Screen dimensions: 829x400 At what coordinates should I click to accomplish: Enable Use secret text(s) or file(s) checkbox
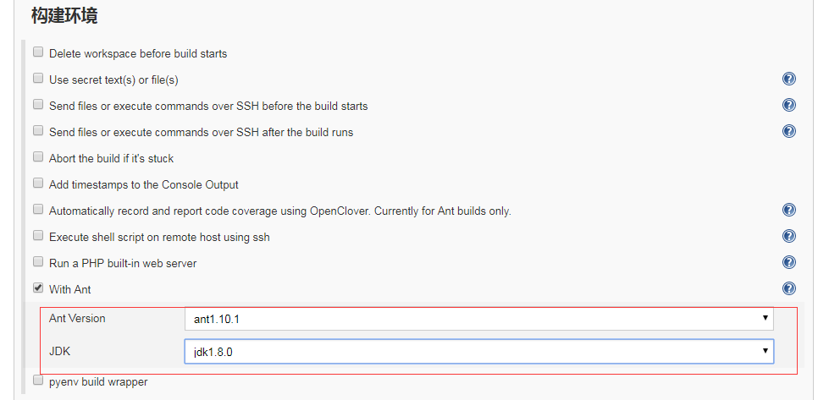(38, 79)
